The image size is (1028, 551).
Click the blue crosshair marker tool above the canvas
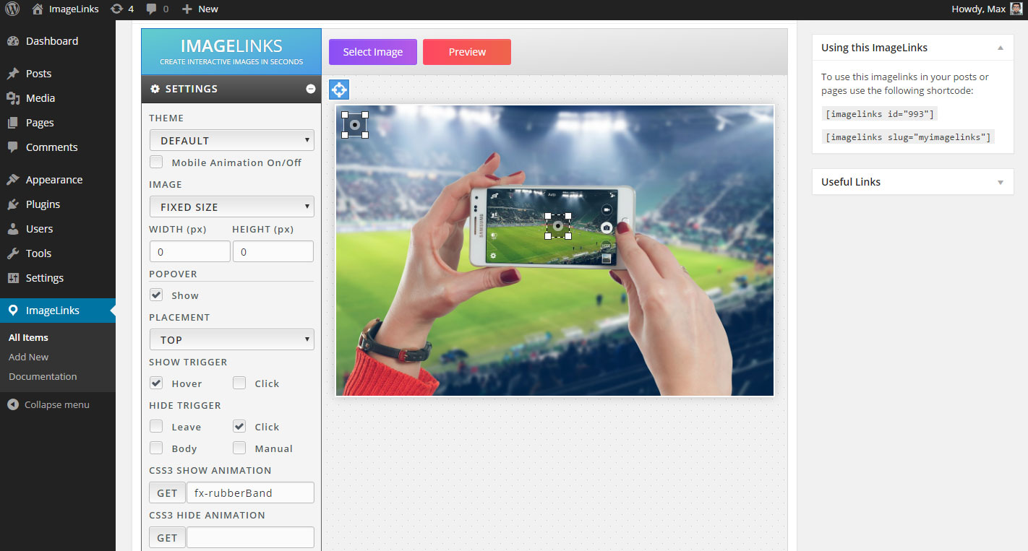pyautogui.click(x=338, y=89)
